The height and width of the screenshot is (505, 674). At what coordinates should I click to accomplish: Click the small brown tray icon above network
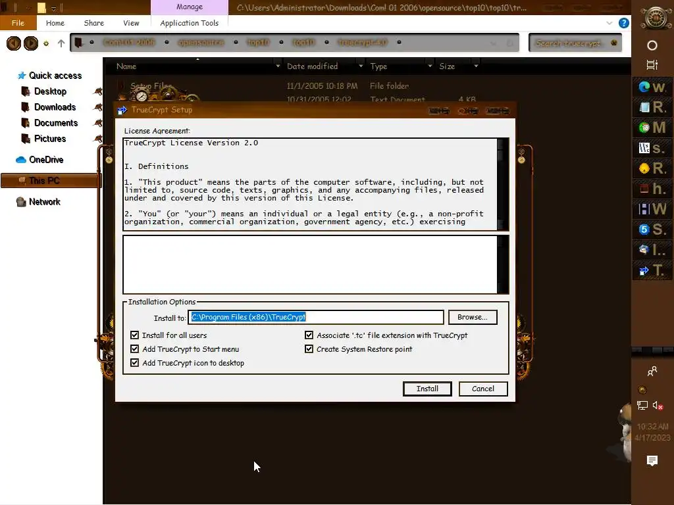pos(642,390)
